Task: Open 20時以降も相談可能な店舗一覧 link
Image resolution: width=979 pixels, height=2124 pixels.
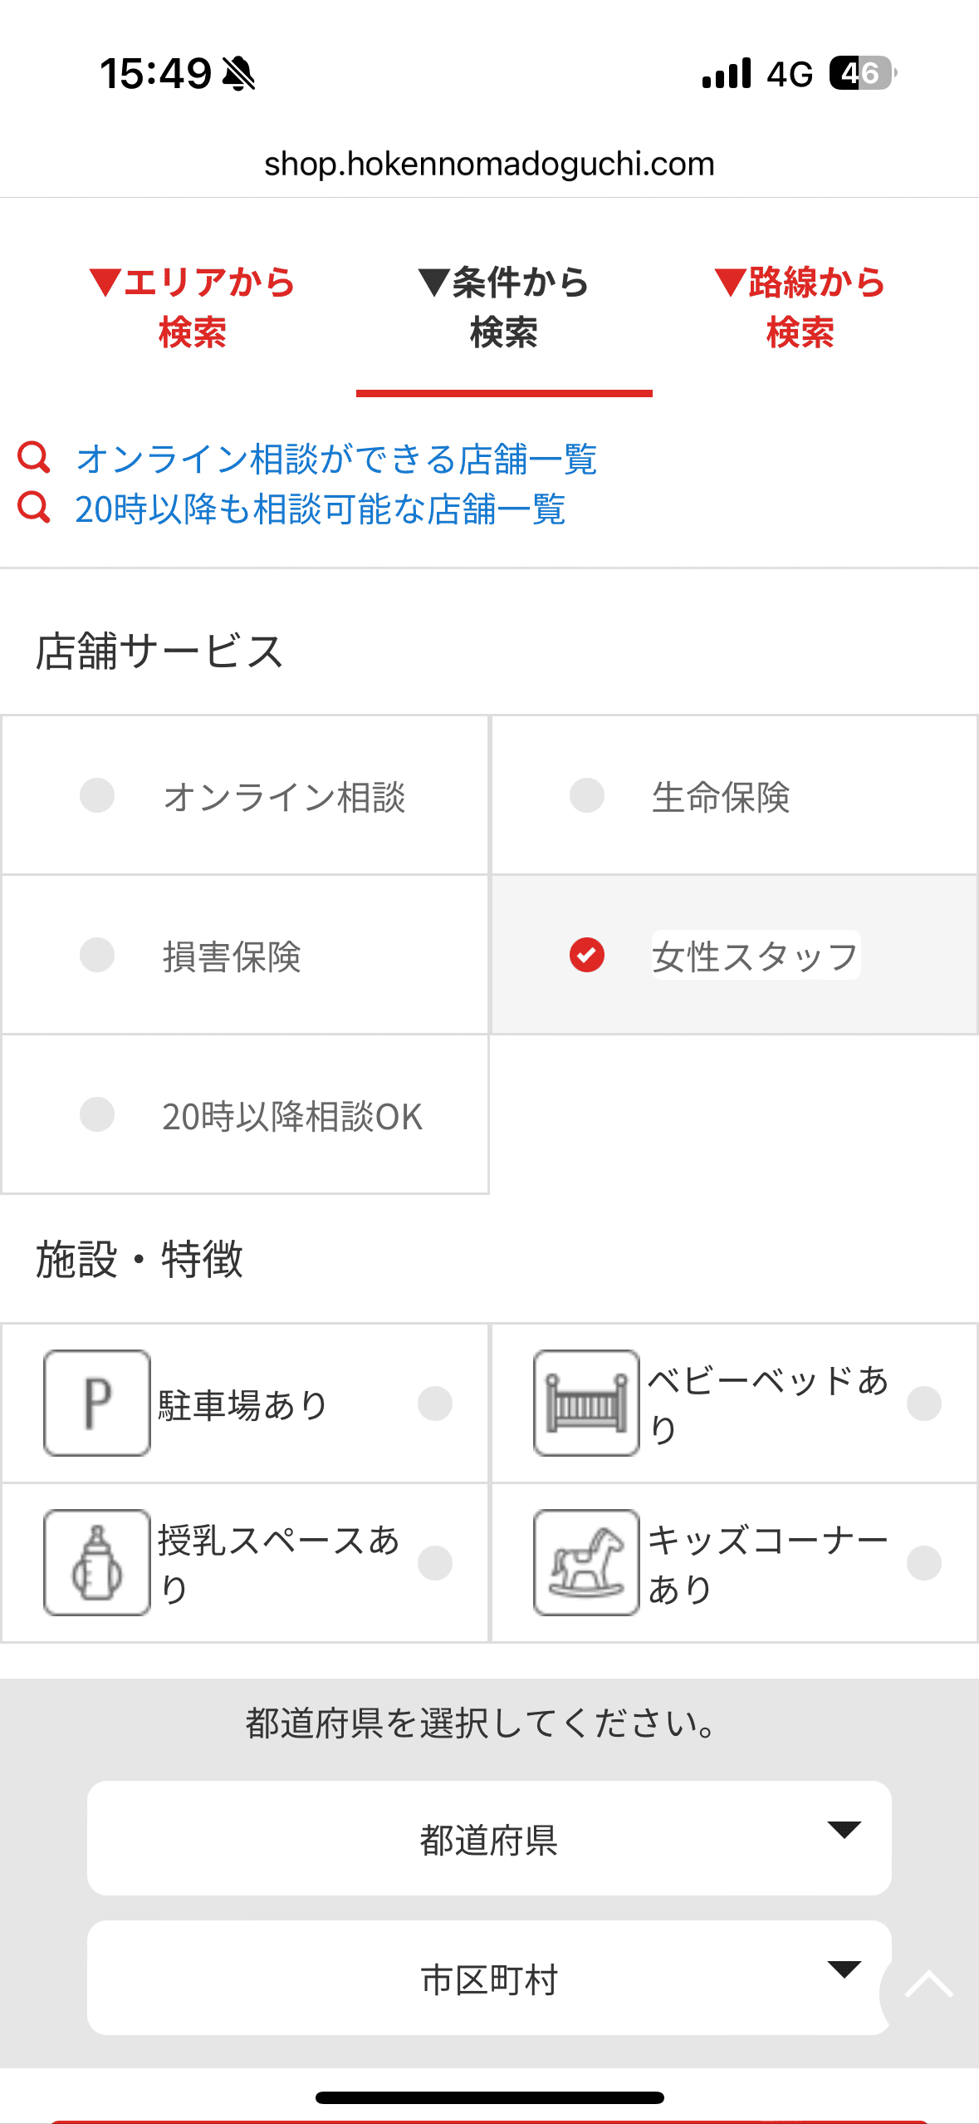Action: click(x=321, y=509)
